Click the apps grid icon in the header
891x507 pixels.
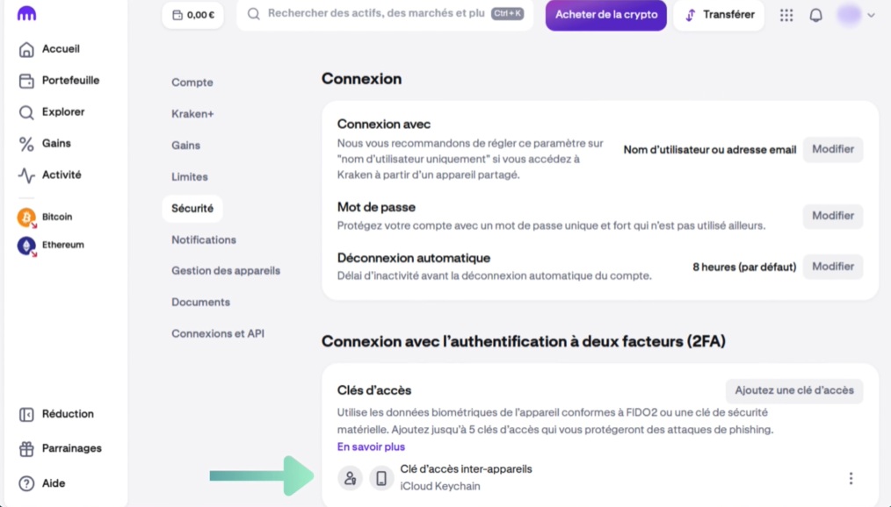[786, 15]
